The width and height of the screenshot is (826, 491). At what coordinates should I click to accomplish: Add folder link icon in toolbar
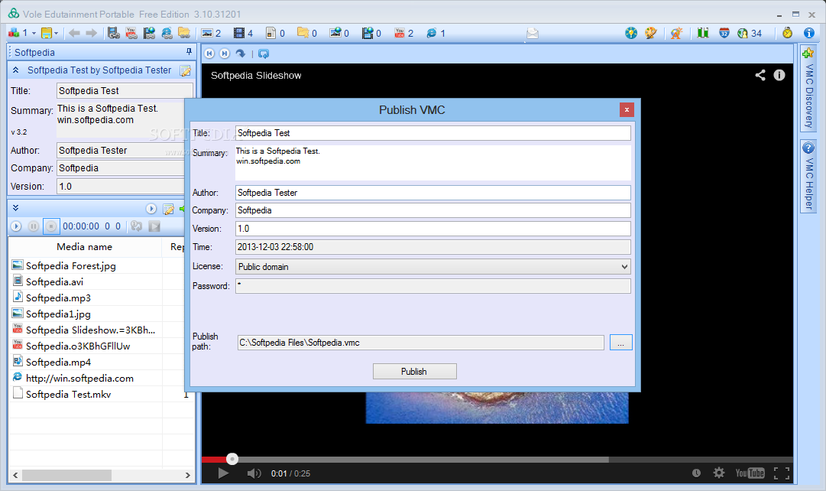pos(184,33)
